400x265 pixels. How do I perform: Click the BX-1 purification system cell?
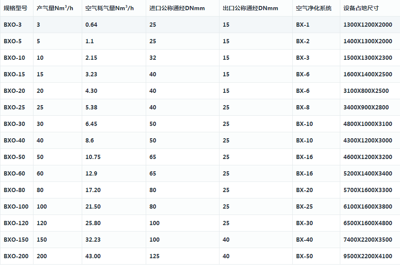(x=303, y=25)
